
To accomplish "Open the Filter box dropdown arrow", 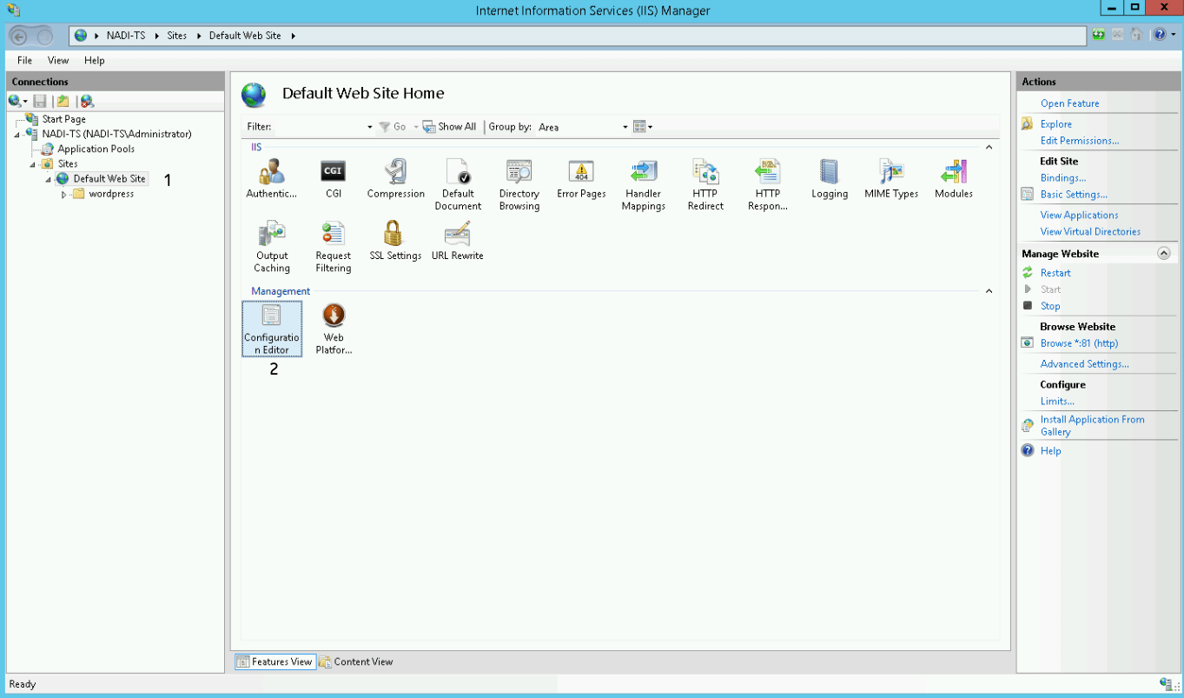I will pos(370,127).
